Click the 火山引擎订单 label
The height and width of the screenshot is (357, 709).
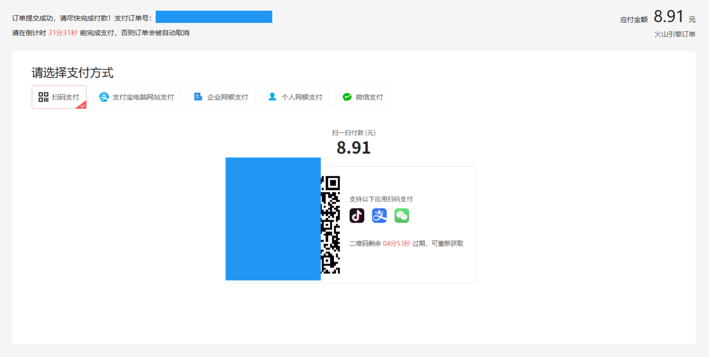click(675, 34)
